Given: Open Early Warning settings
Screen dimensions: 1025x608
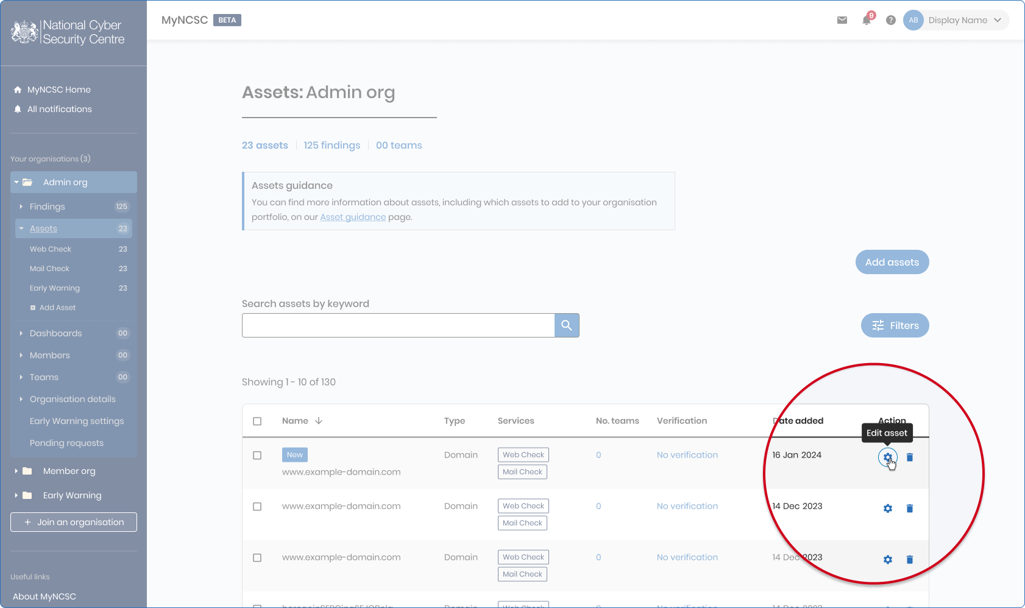Looking at the screenshot, I should pos(77,421).
